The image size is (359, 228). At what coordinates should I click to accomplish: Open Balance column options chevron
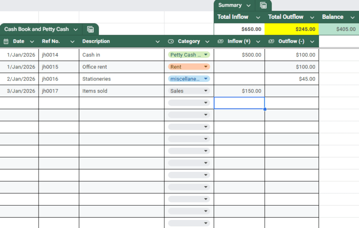(353, 18)
